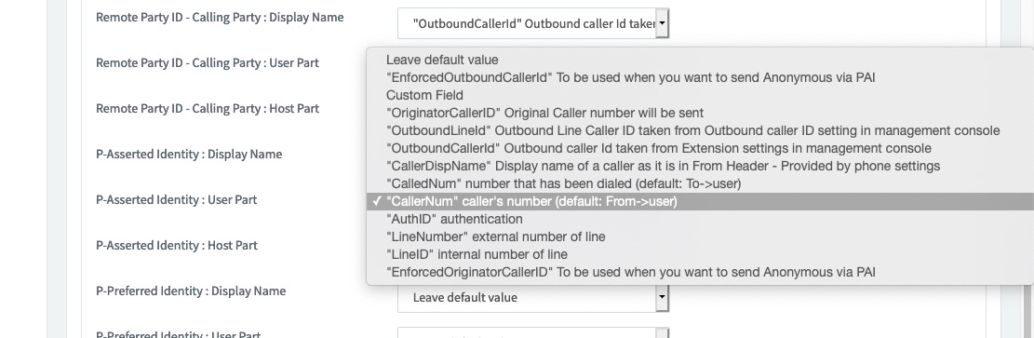
Task: Click the "OutboundCallerId" Display Name select box
Action: tap(533, 24)
